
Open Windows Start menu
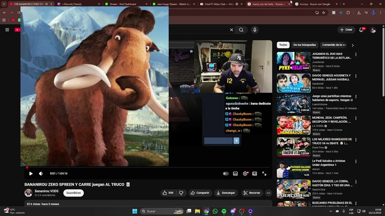(135, 211)
